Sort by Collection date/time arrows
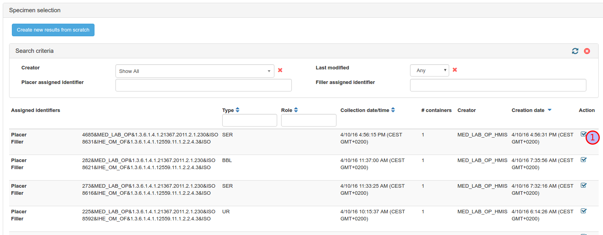The height and width of the screenshot is (235, 603). pyautogui.click(x=393, y=110)
